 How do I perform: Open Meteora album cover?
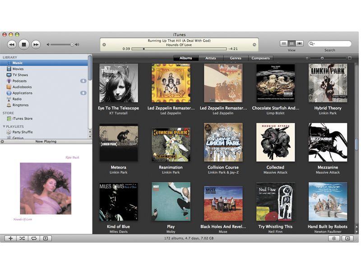pyautogui.click(x=119, y=142)
